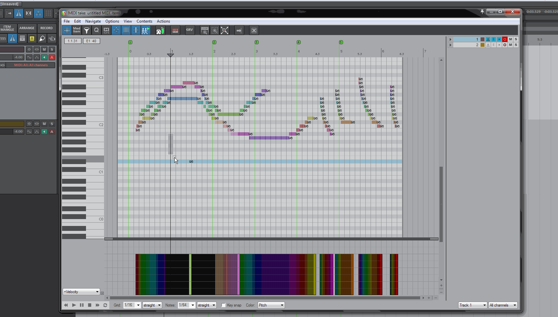Viewport: 558px width, 317px height.
Task: Toggle mute on track 1 in track list
Action: (510, 39)
